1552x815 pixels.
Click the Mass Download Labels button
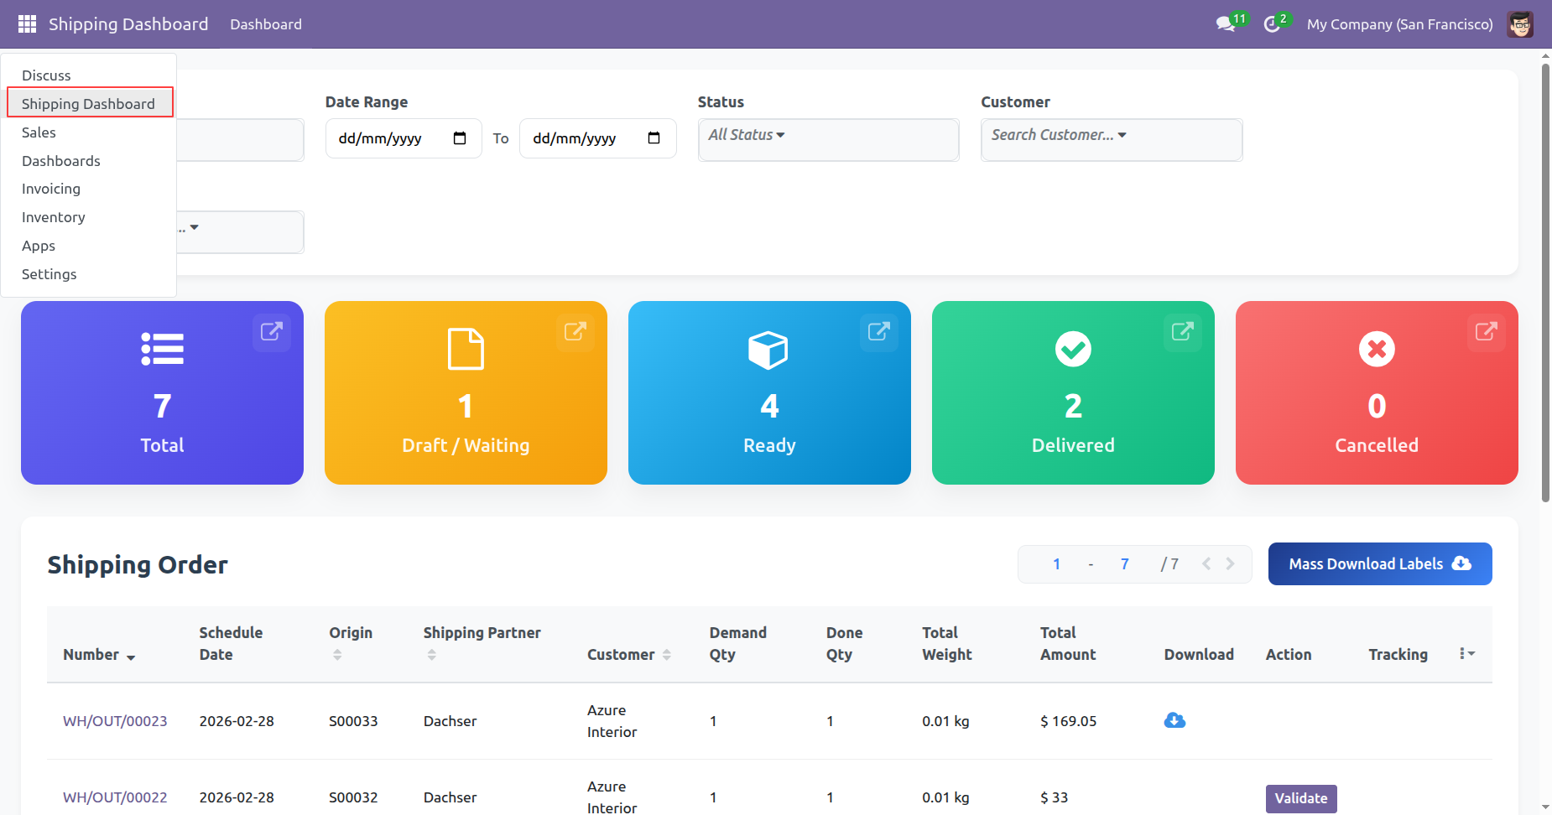(x=1379, y=564)
